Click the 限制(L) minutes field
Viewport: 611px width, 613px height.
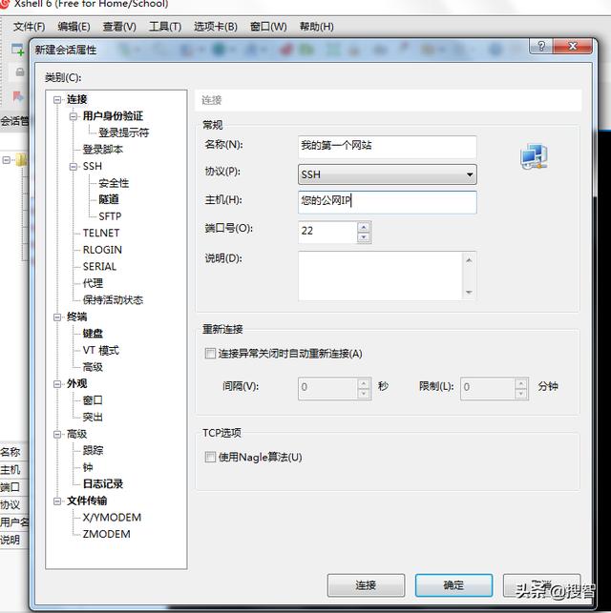click(488, 388)
